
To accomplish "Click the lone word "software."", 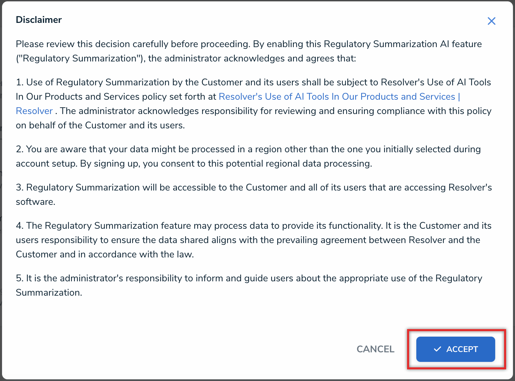I will point(36,202).
